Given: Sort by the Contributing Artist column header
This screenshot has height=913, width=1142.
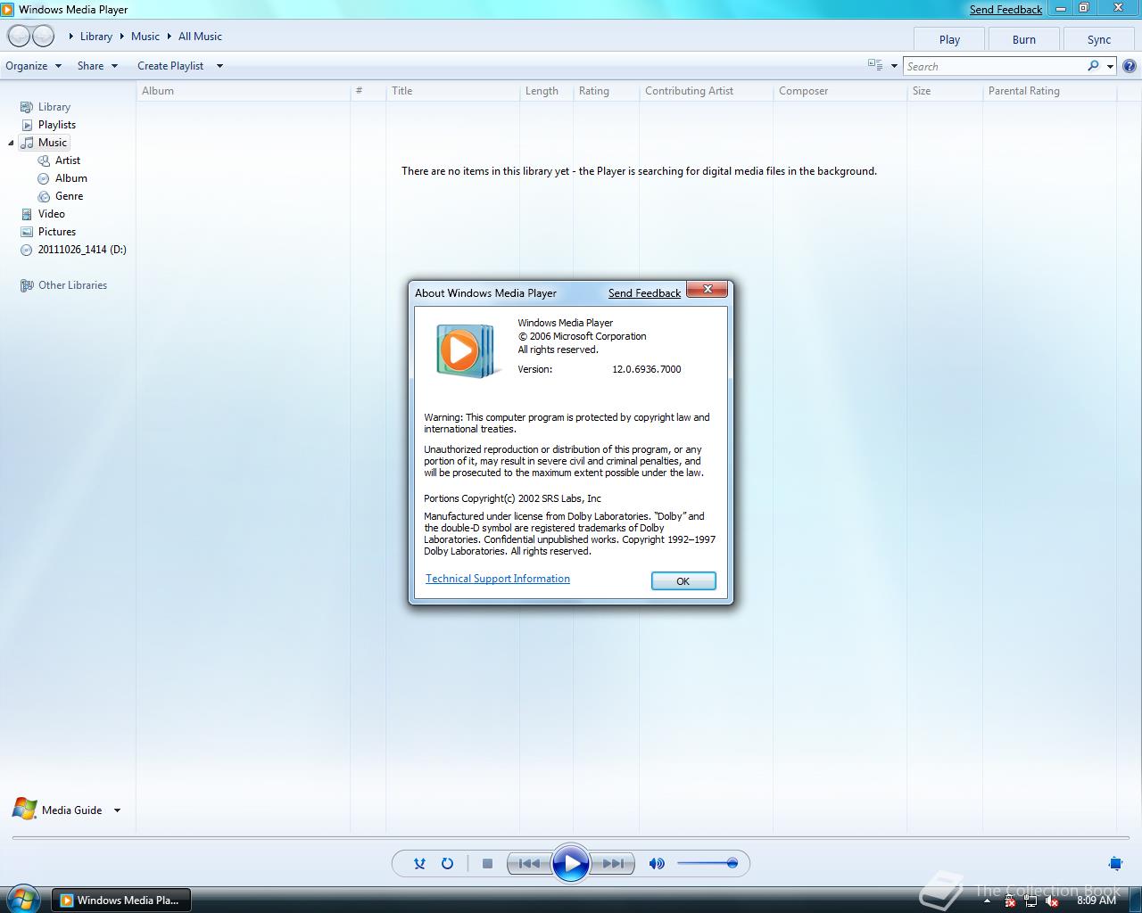Looking at the screenshot, I should tap(706, 91).
